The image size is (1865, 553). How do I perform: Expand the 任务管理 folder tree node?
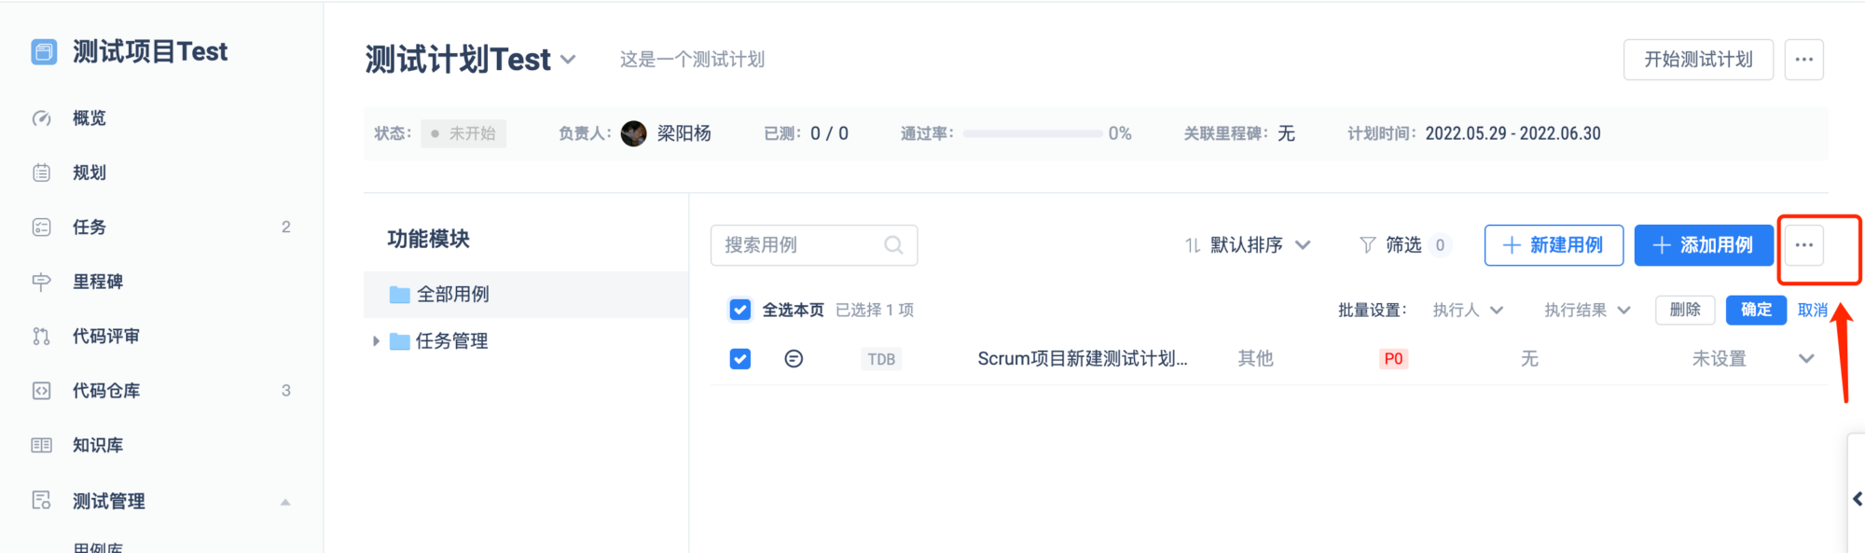click(376, 341)
